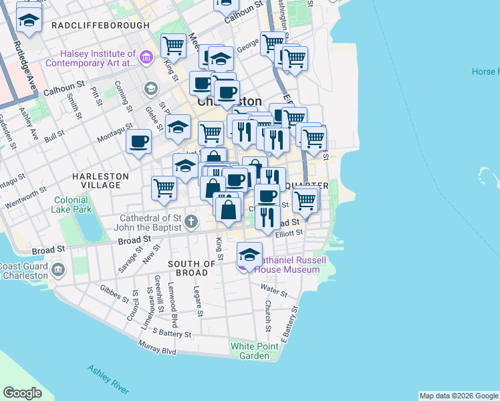The height and width of the screenshot is (401, 500).
Task: Select the S Battery St street label
Action: point(172,333)
